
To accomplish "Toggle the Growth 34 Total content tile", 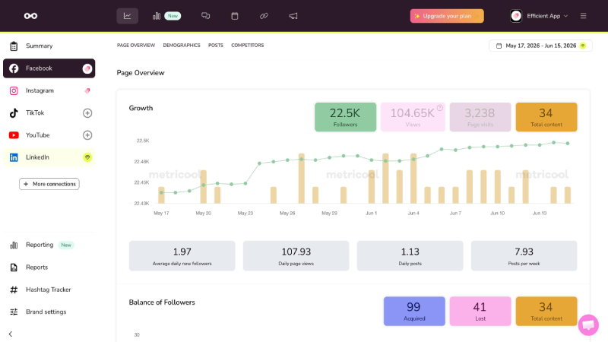I will point(546,117).
